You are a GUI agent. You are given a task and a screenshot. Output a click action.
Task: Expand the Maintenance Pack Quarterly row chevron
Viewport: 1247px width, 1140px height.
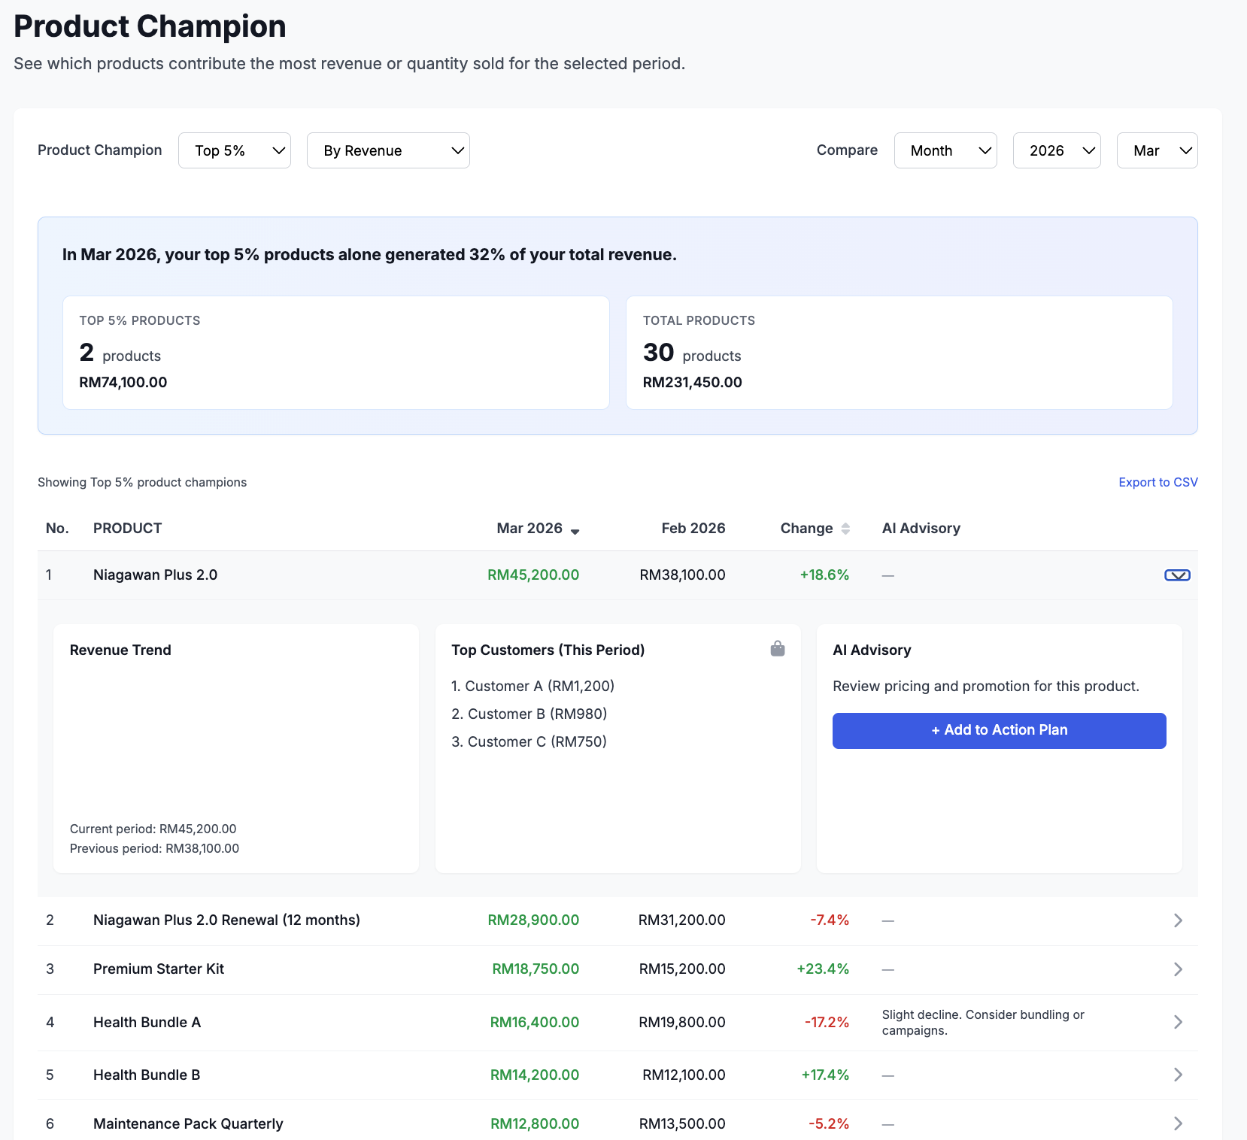1177,1123
